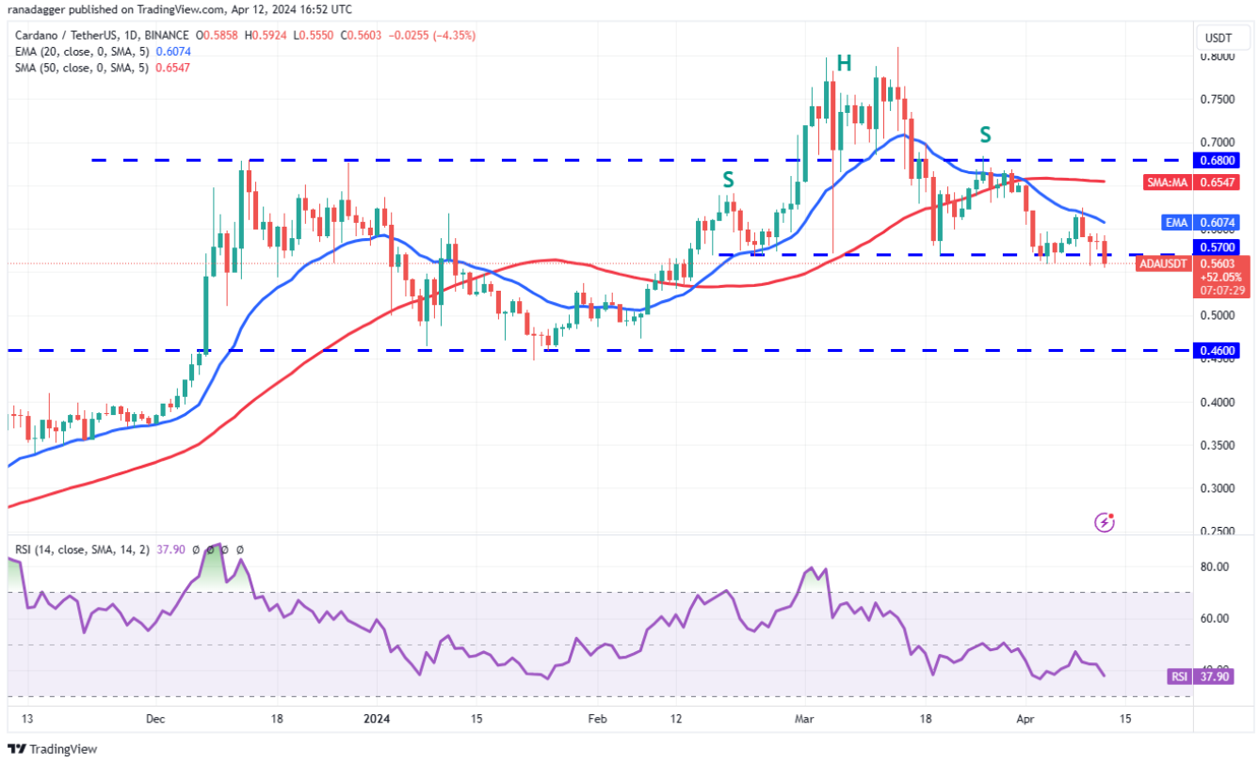Viewport: 1259px width, 764px height.
Task: Select the right shoulder 'S' label
Action: pos(985,135)
